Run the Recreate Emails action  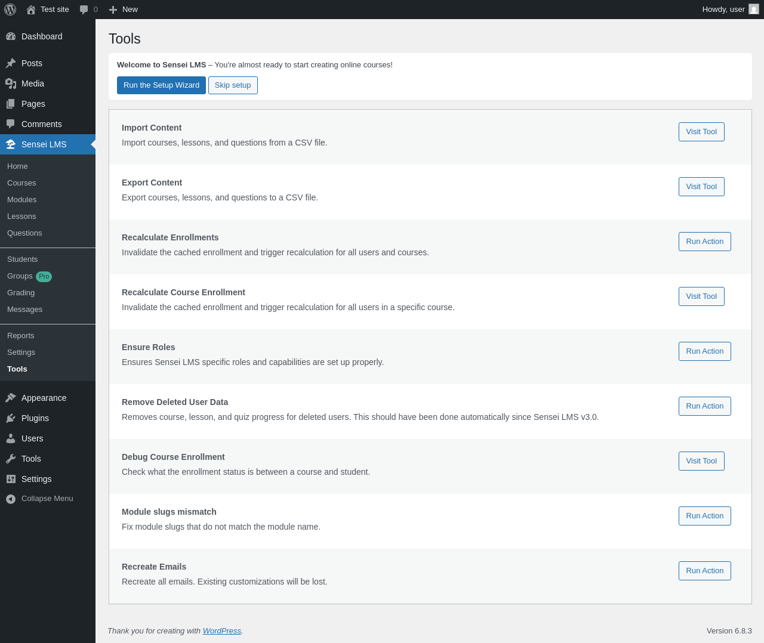pos(704,571)
